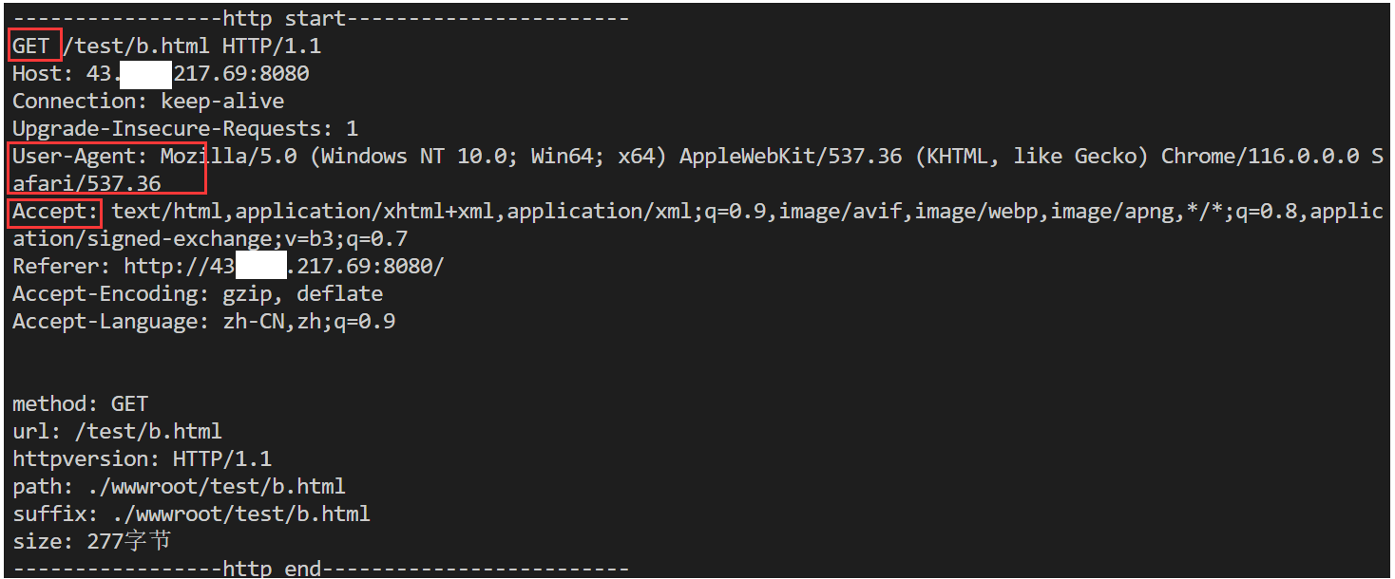
Task: Click the red-boxed GET method at top
Action: click(31, 46)
